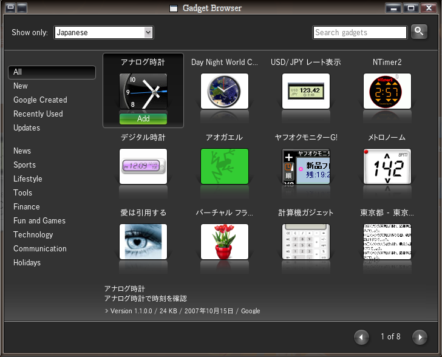Select the USD/JPY rate display gadget icon

click(x=306, y=91)
